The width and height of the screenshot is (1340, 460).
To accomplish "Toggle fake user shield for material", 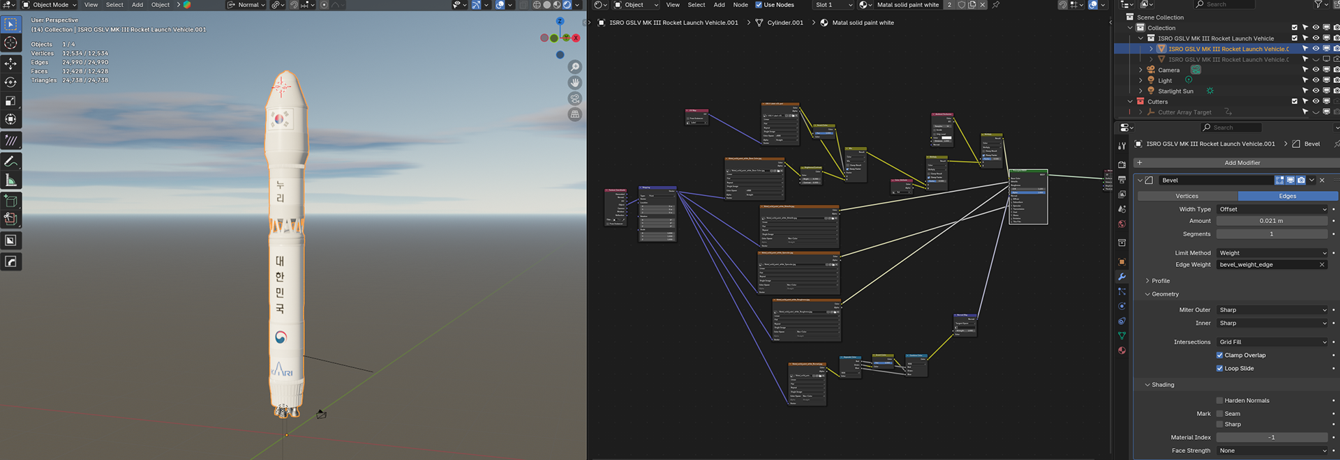I will (961, 5).
